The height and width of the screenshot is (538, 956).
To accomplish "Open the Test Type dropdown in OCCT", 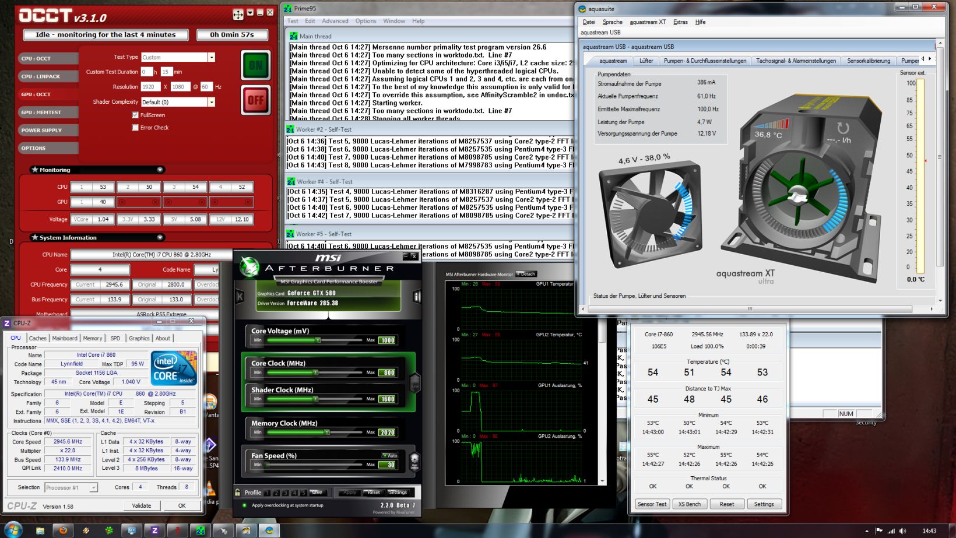I will (212, 57).
